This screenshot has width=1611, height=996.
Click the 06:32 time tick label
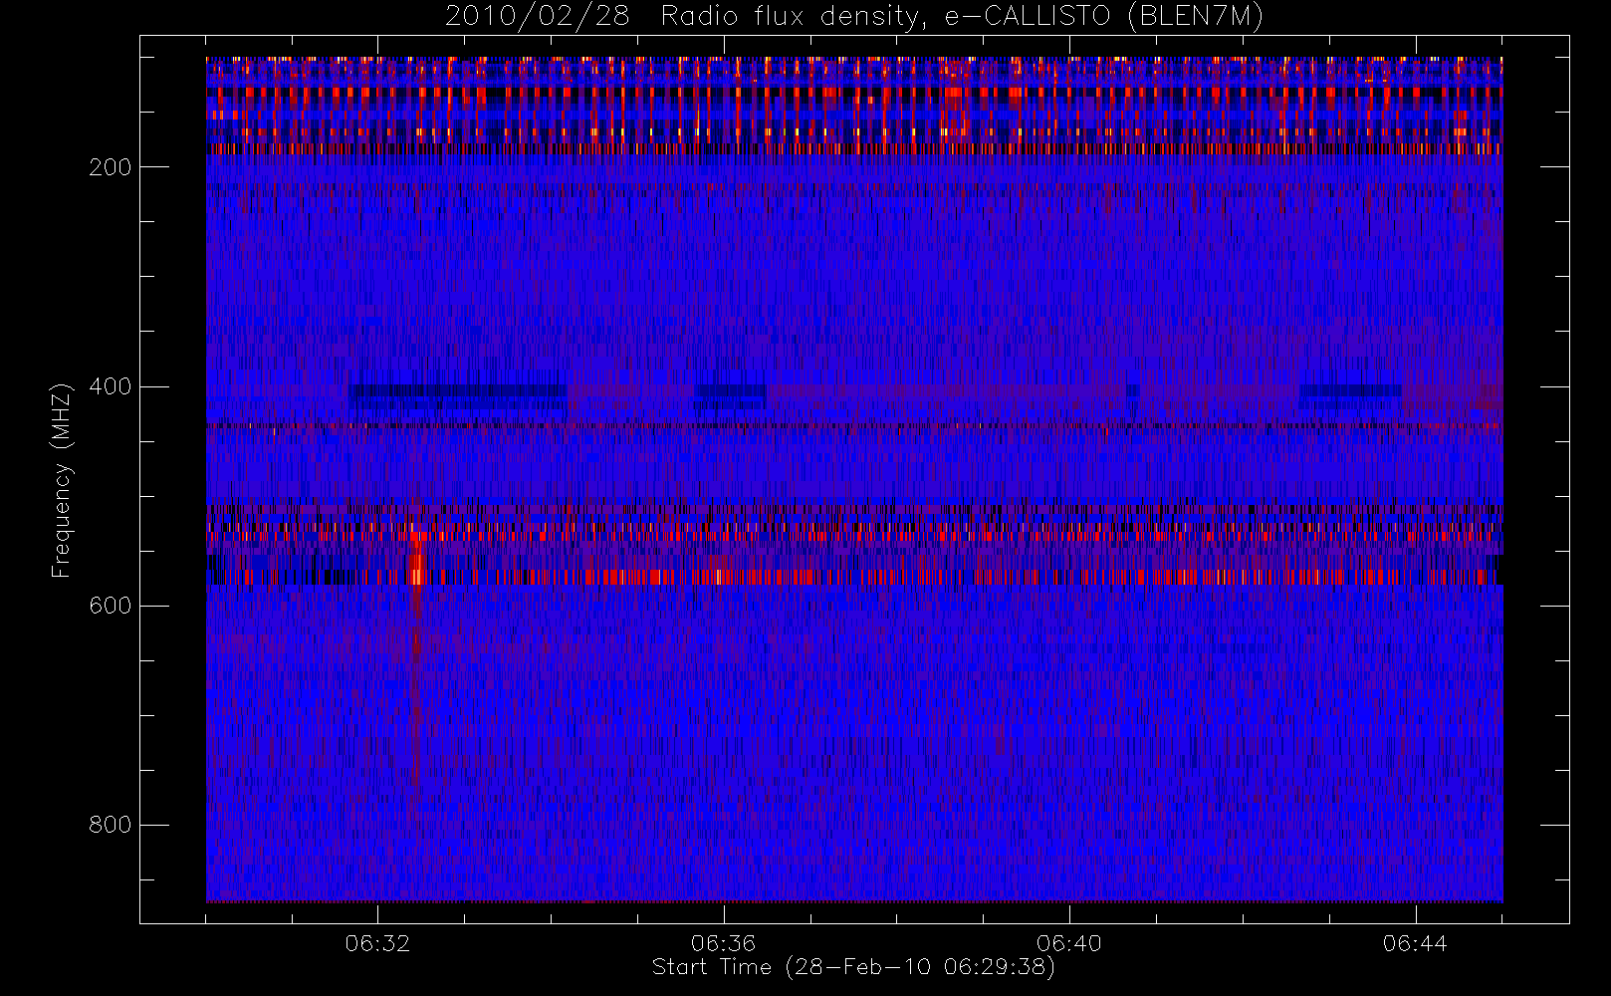pos(377,943)
